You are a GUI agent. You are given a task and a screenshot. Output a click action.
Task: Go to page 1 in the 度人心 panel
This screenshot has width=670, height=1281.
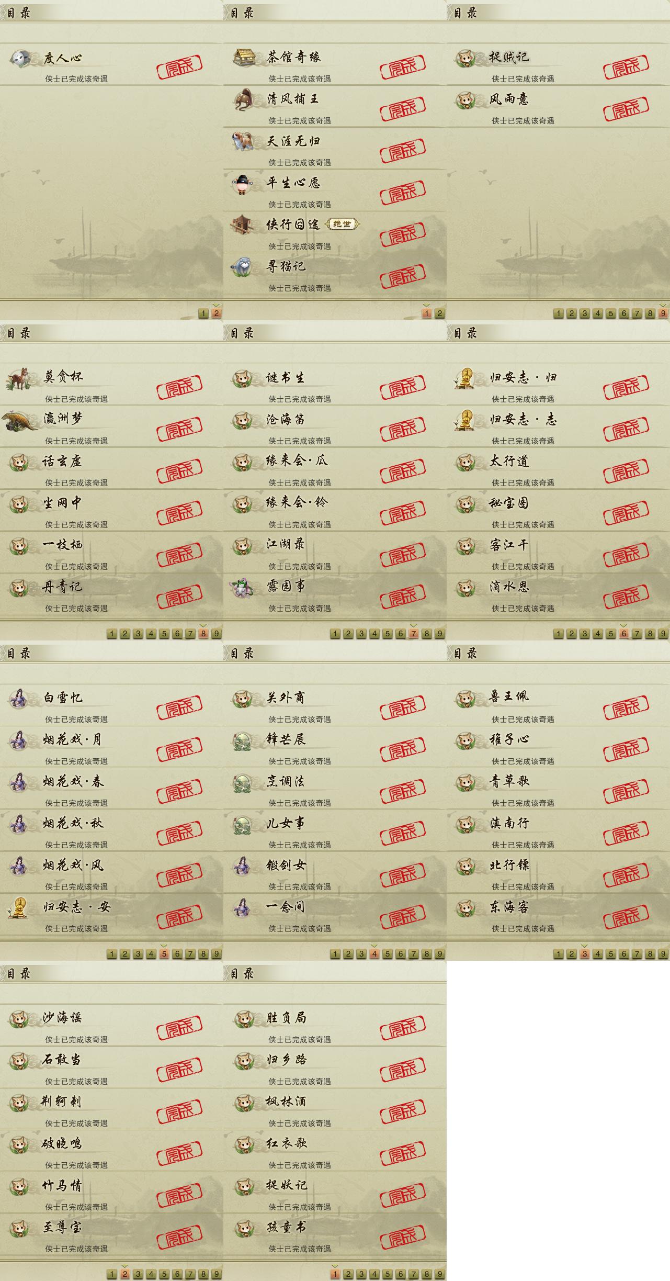pyautogui.click(x=203, y=313)
